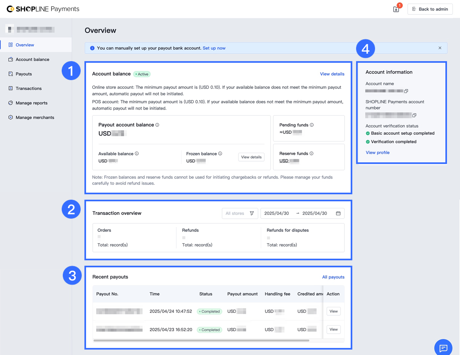
Task: Click the Transactions sidebar icon
Action: pos(11,88)
